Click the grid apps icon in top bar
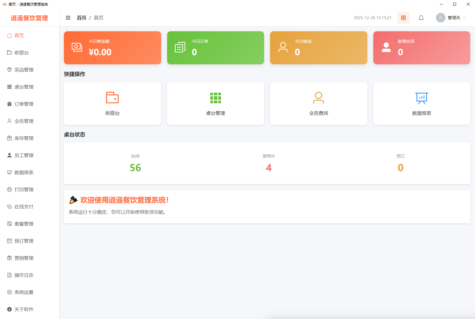This screenshot has width=475, height=319. pyautogui.click(x=403, y=18)
